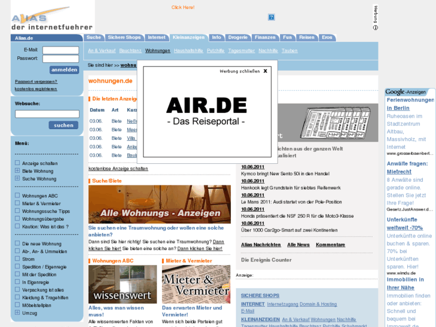This screenshot has height=327, width=436.
Task: Open the newspaper stack news image
Action: 335,123
